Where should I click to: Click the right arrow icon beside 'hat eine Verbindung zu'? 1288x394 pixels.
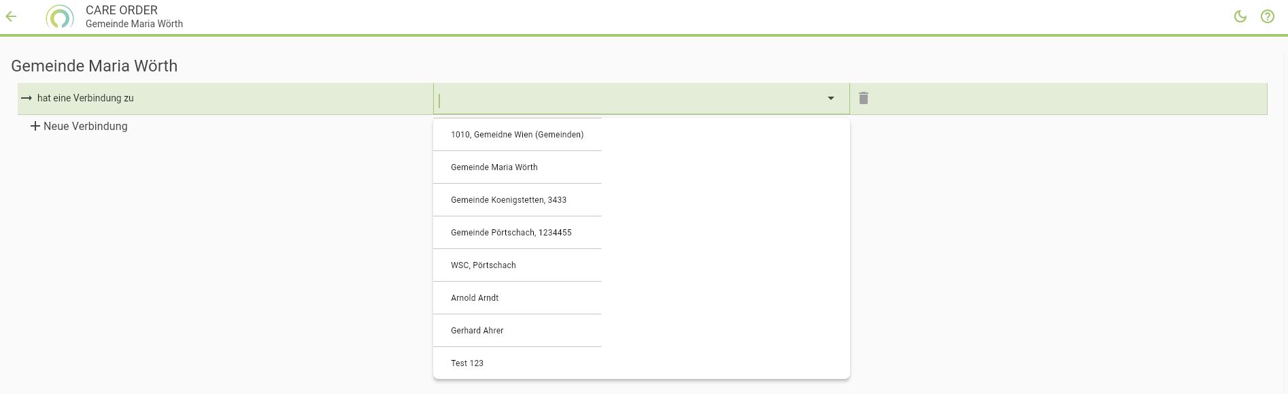(x=27, y=98)
